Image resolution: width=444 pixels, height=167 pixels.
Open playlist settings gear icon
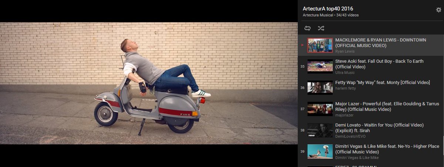pos(438,10)
